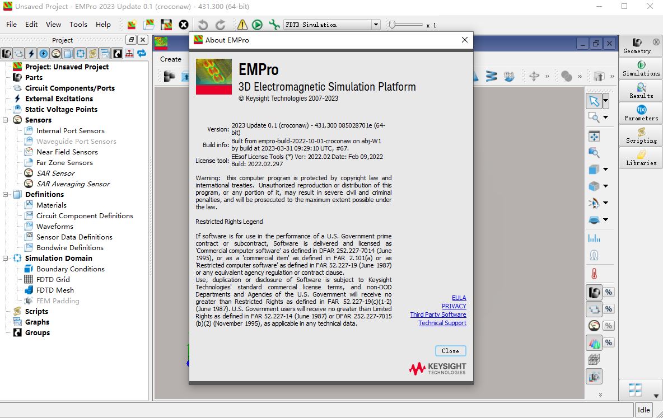Click the undo icon in the toolbar
Image resolution: width=663 pixels, height=418 pixels.
click(x=203, y=24)
